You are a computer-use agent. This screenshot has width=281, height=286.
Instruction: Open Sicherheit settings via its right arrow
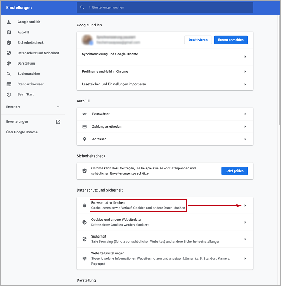(x=245, y=239)
